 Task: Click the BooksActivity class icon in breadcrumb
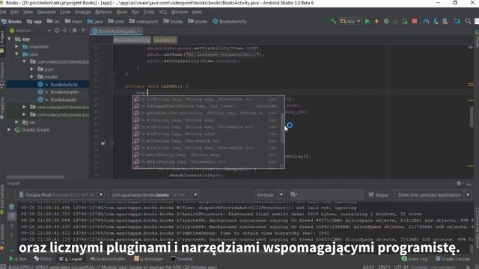pos(215,22)
